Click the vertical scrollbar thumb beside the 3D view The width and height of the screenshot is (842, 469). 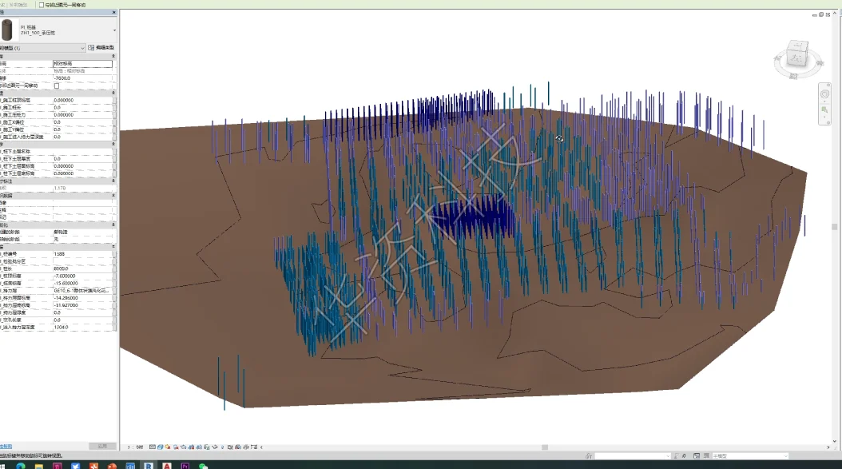click(834, 227)
